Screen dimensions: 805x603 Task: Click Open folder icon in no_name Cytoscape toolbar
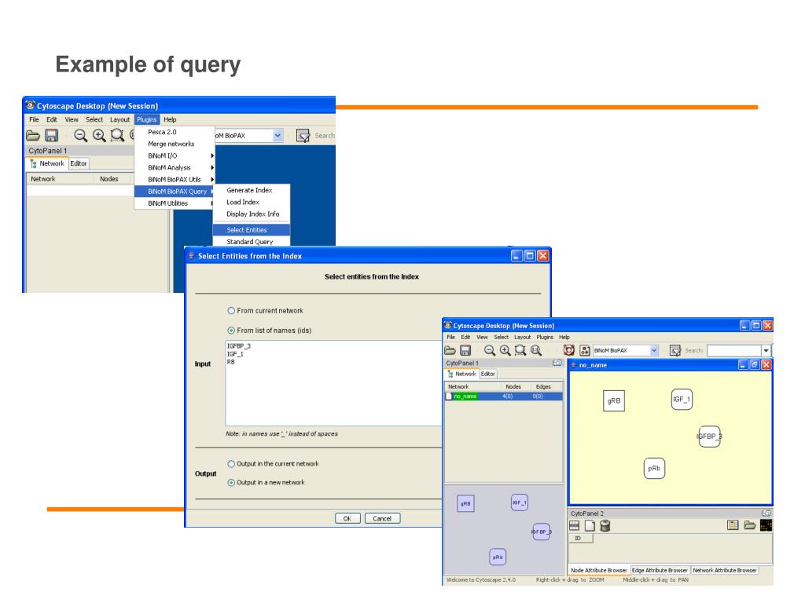[x=450, y=350]
